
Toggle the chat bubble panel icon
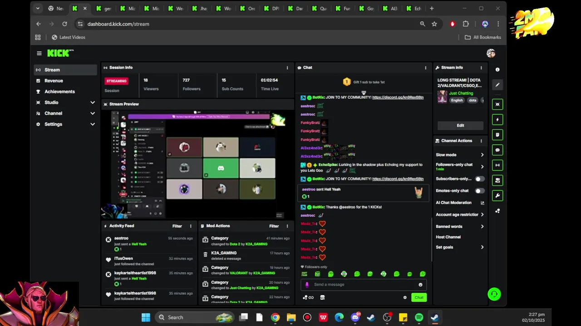coord(497,150)
